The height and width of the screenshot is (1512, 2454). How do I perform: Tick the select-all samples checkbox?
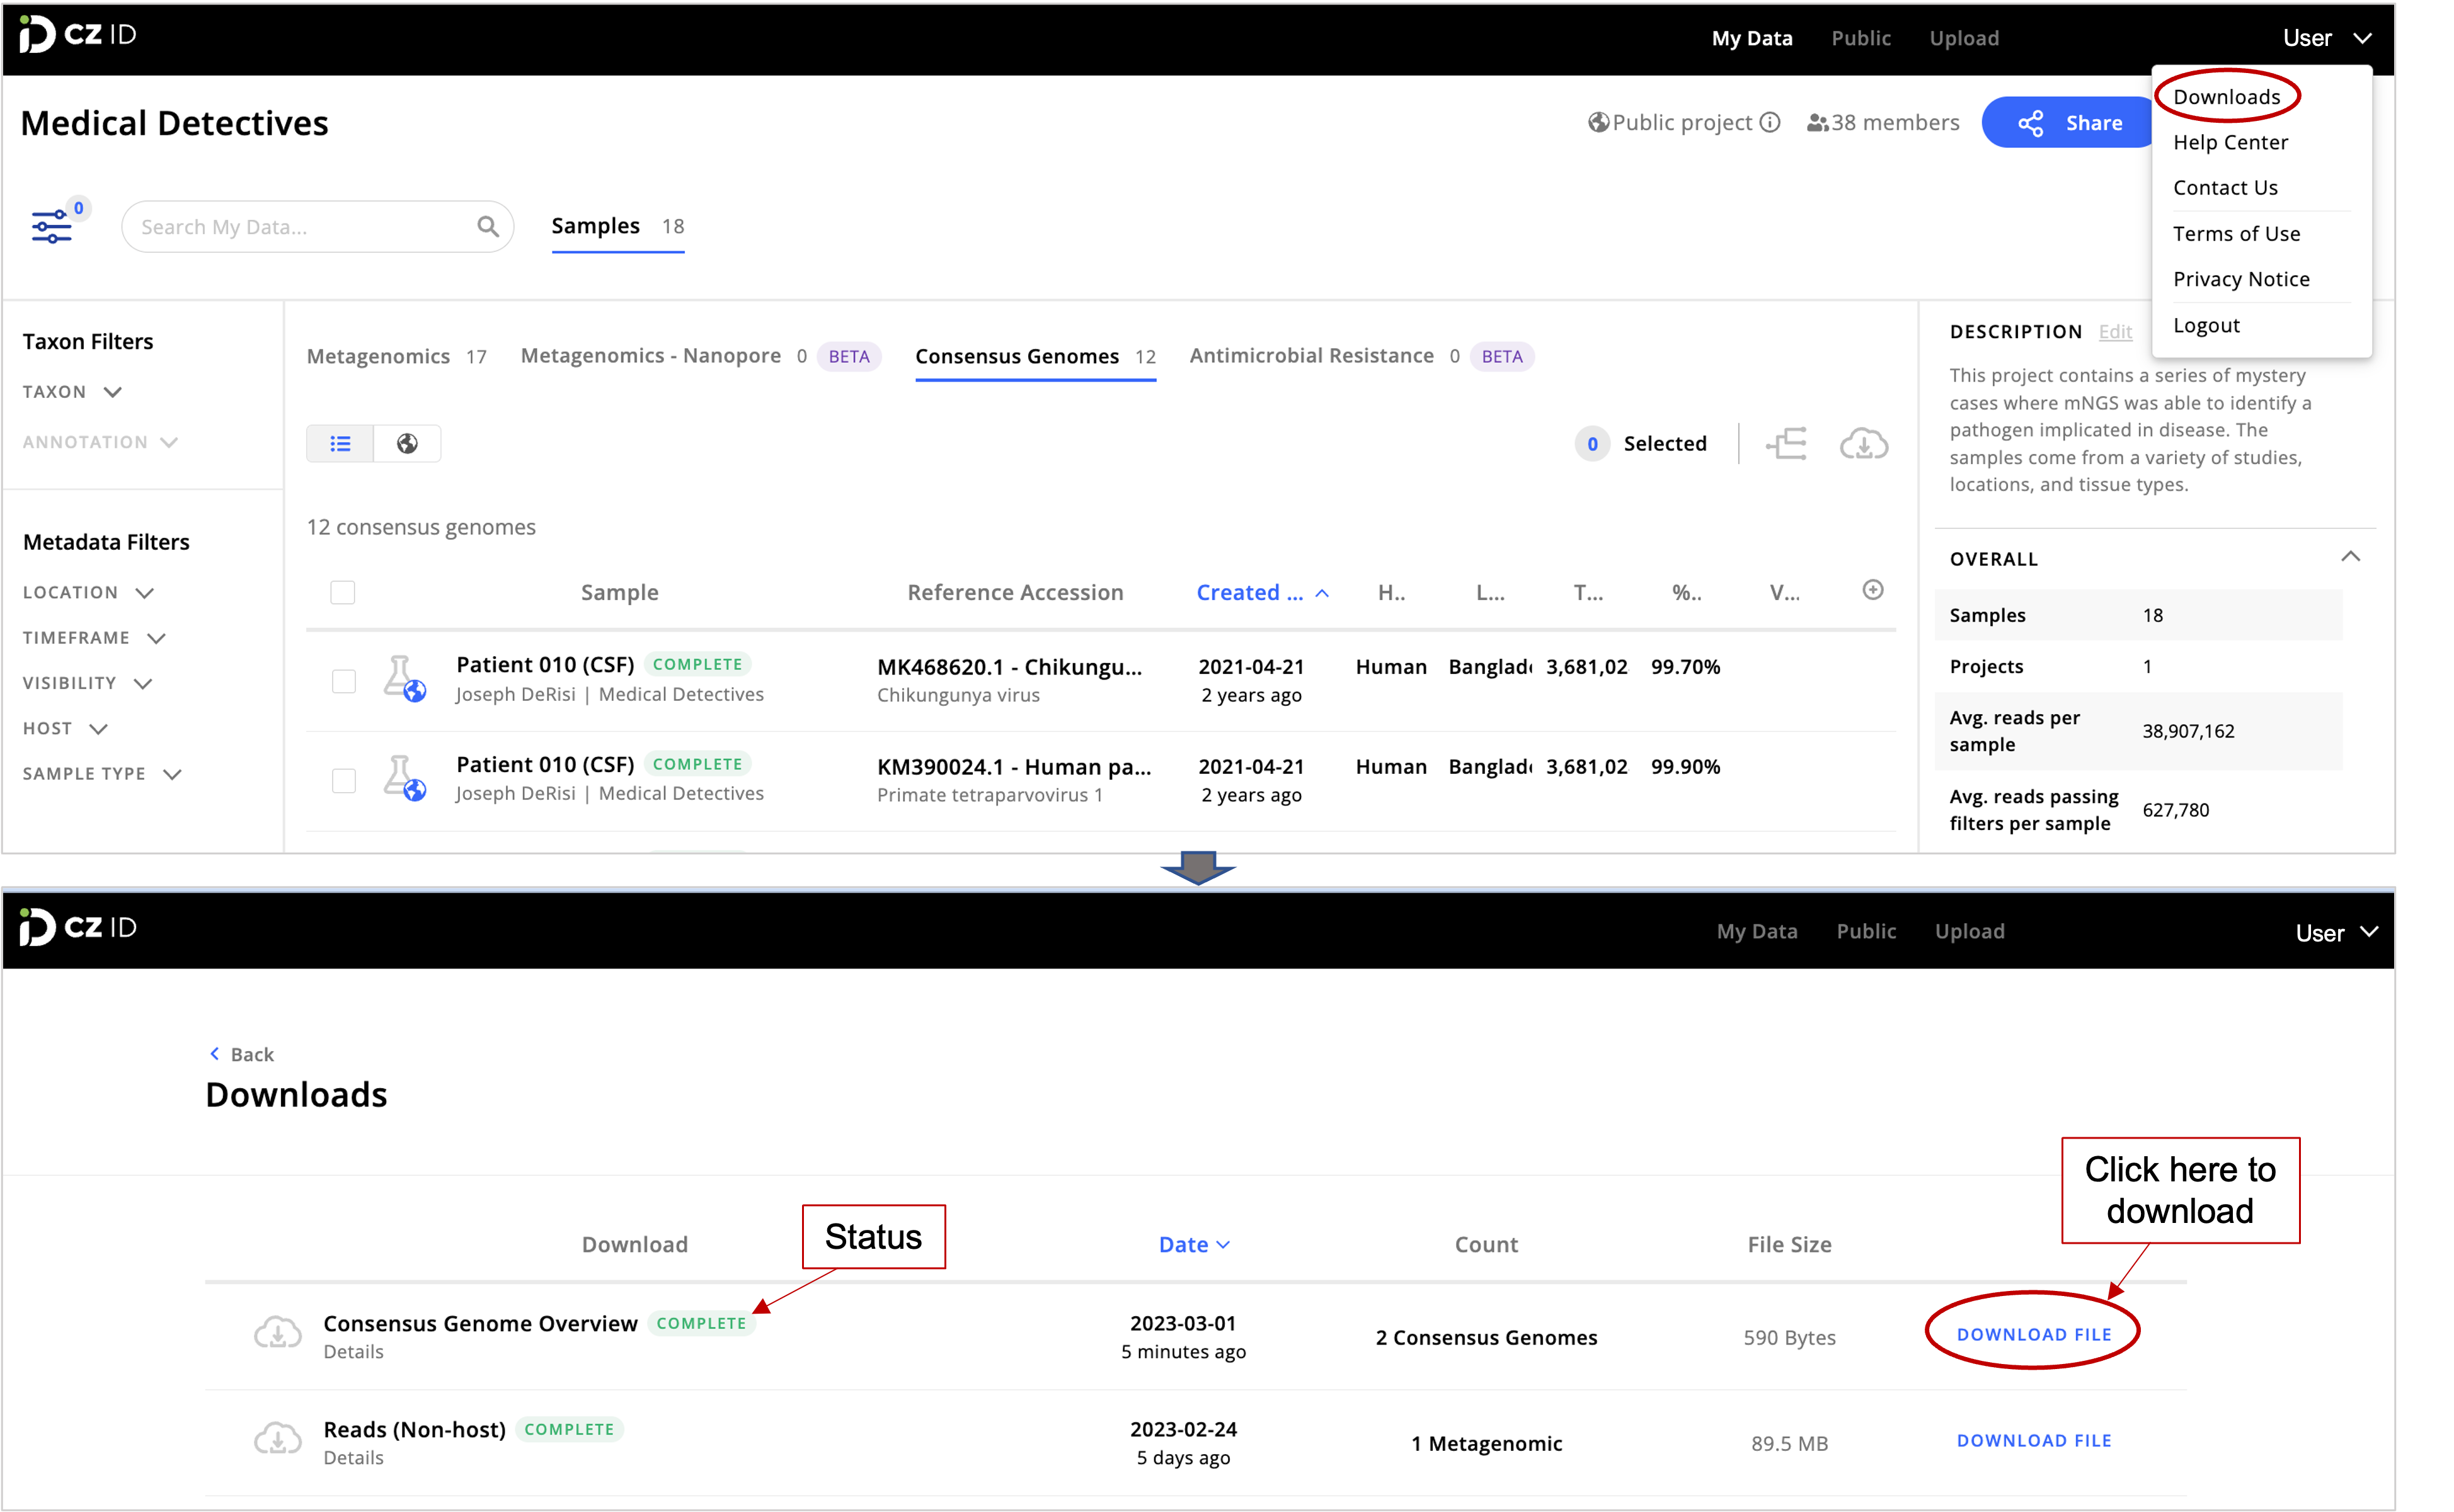coord(343,593)
